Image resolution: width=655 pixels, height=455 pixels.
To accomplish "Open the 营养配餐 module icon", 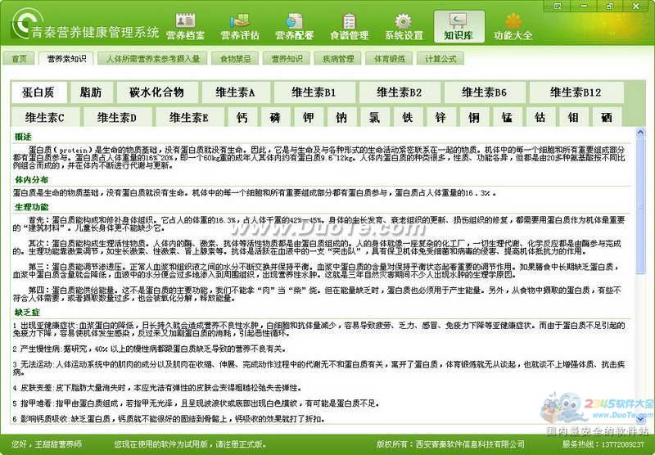I will click(x=295, y=27).
